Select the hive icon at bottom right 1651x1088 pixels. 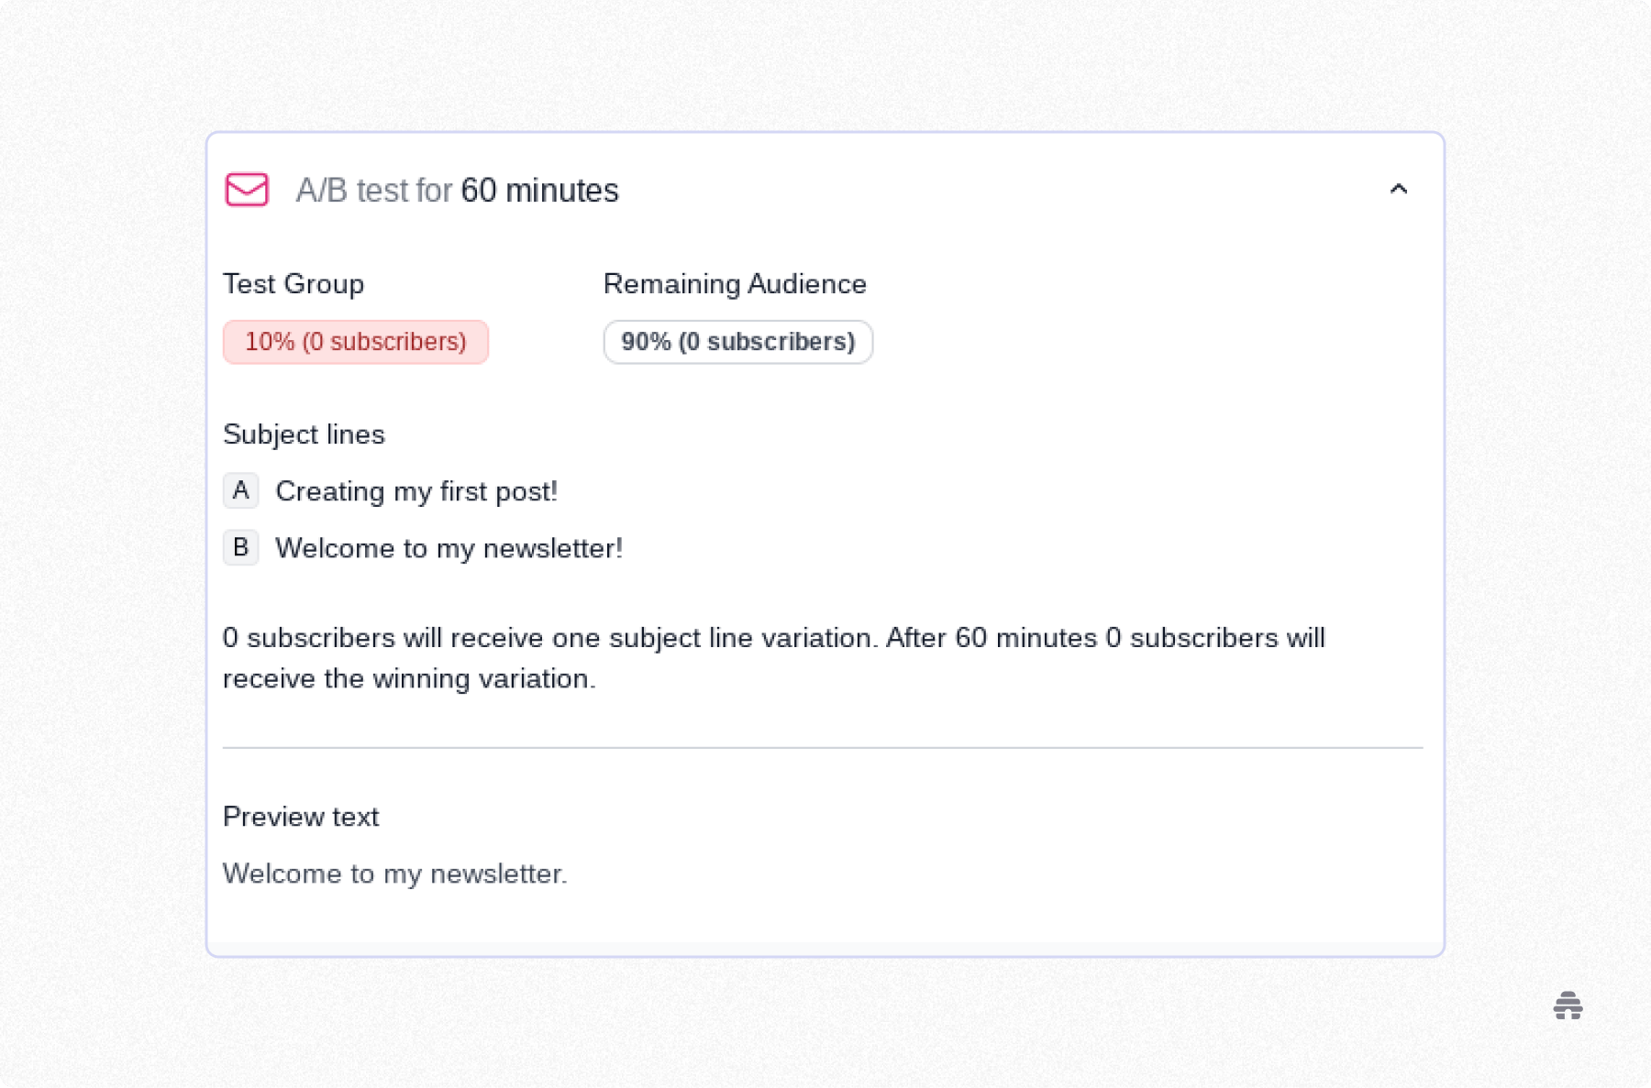pos(1568,1006)
